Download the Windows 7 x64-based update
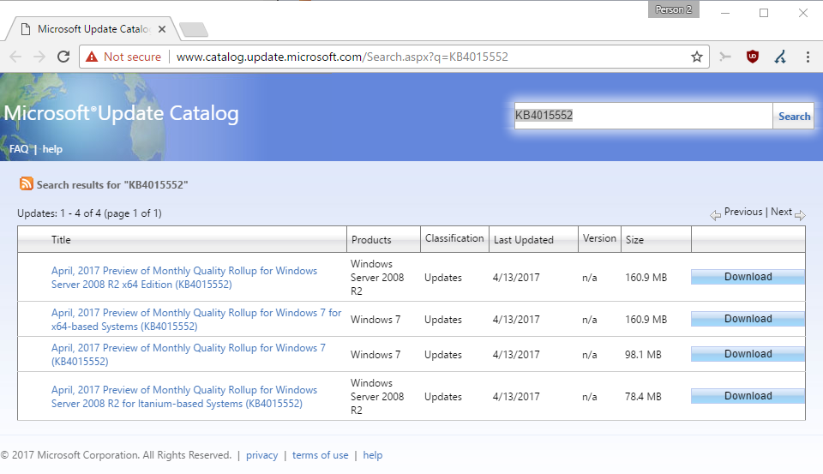823x474 pixels. coord(748,319)
